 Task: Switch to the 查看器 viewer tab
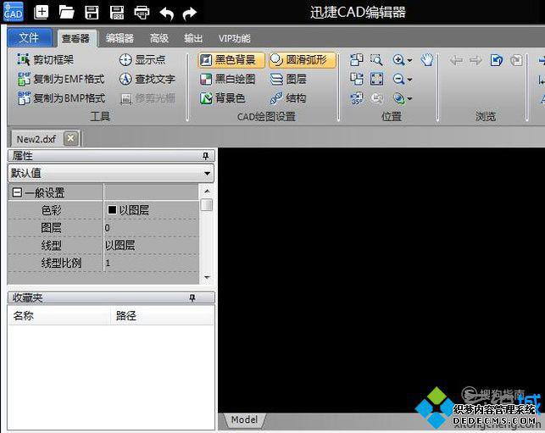[75, 38]
